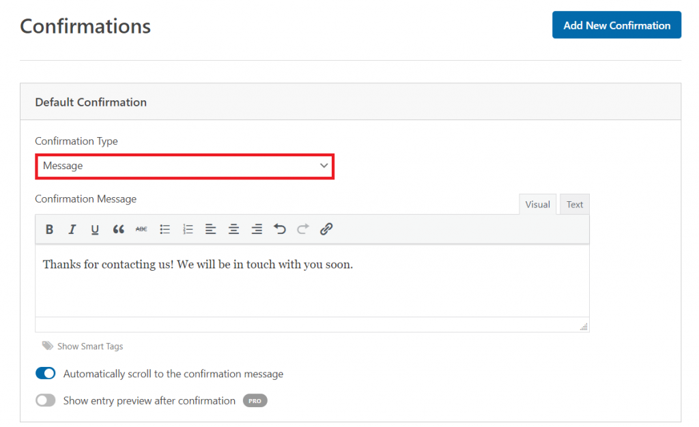Enable automatic scroll to confirmation message
The height and width of the screenshot is (427, 699).
(x=45, y=373)
